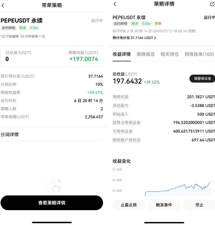Image resolution: width=215 pixels, height=225 pixels.
Task: Tap the 策略收益率 +39.41% value
Action: (95, 92)
